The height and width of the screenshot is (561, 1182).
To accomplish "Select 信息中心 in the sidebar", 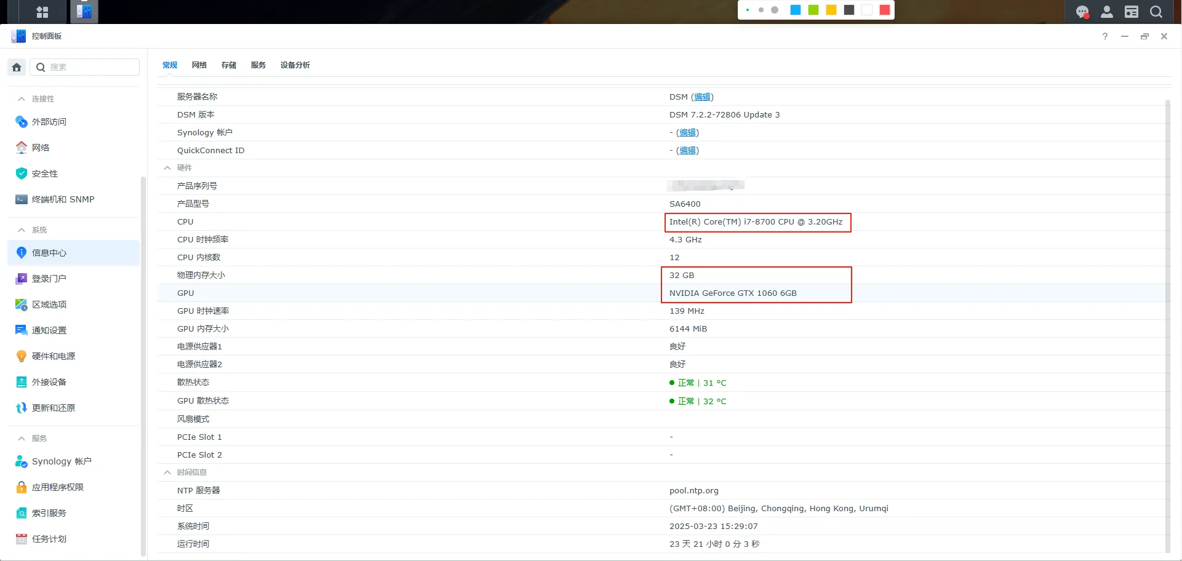I will point(74,253).
